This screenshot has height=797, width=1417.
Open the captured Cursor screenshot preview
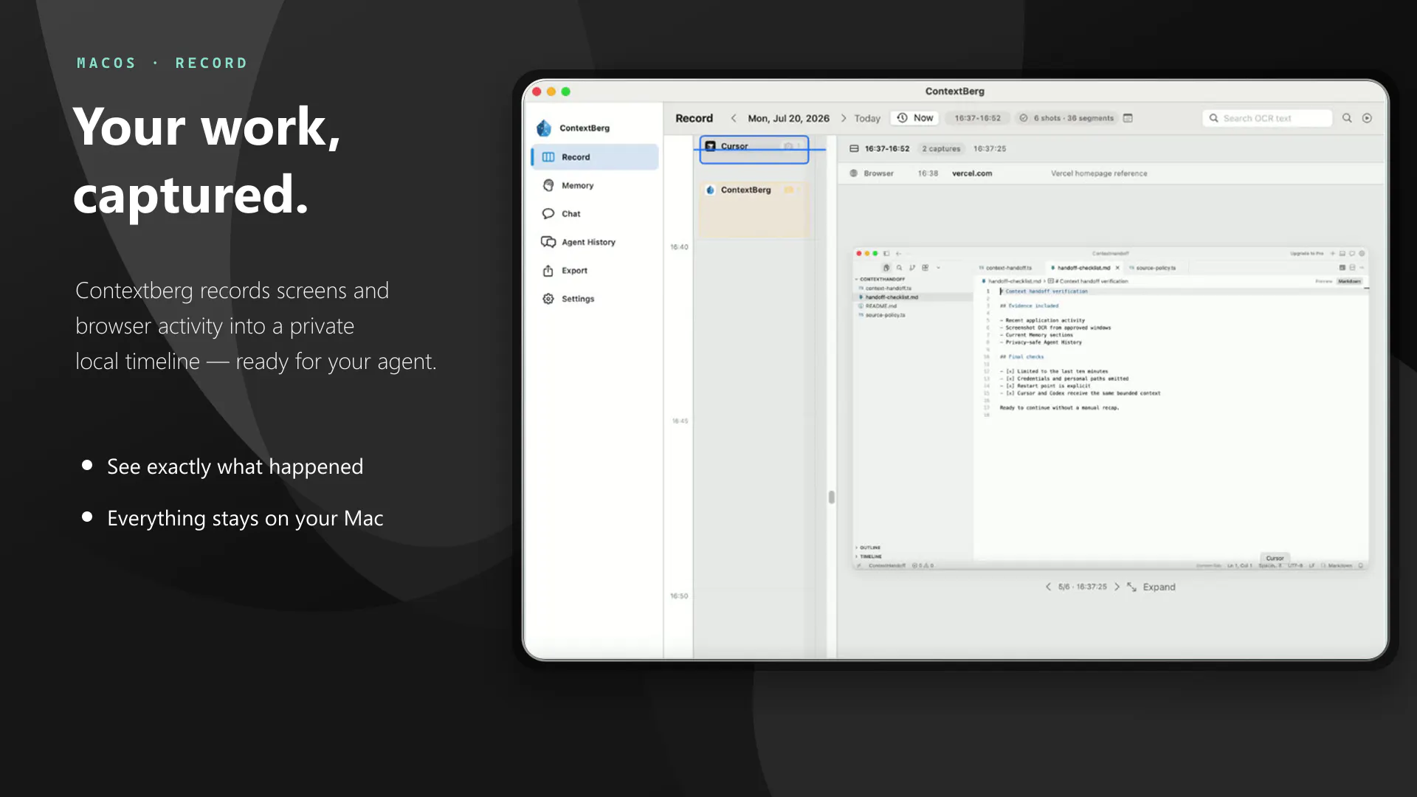(x=1111, y=409)
